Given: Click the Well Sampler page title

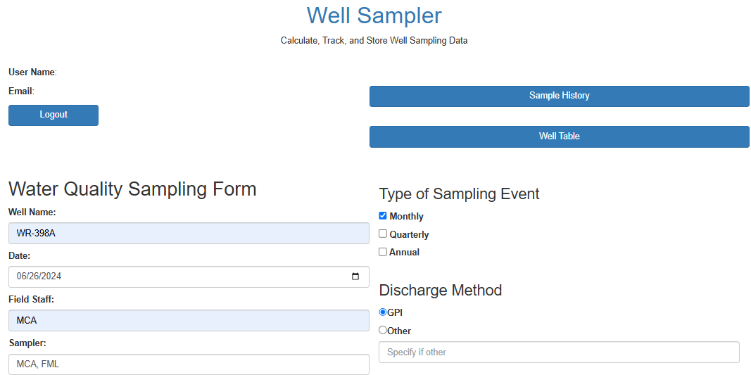Looking at the screenshot, I should pyautogui.click(x=374, y=15).
